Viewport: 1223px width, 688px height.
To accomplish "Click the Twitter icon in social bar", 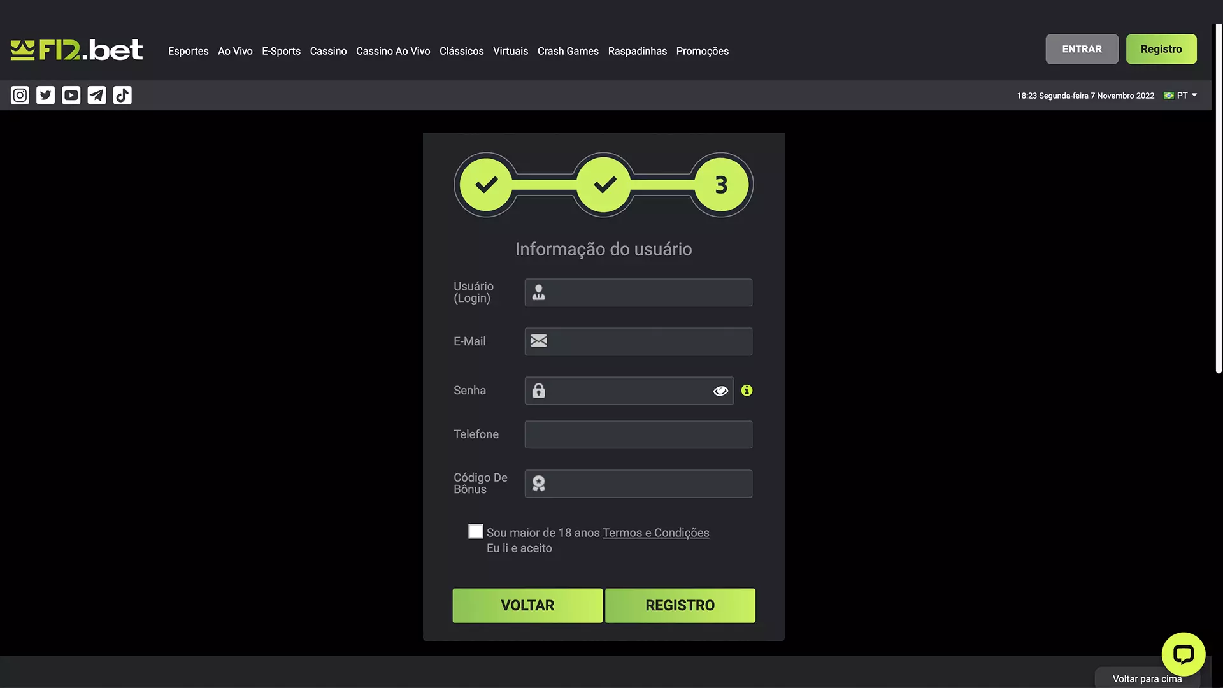I will click(x=45, y=95).
